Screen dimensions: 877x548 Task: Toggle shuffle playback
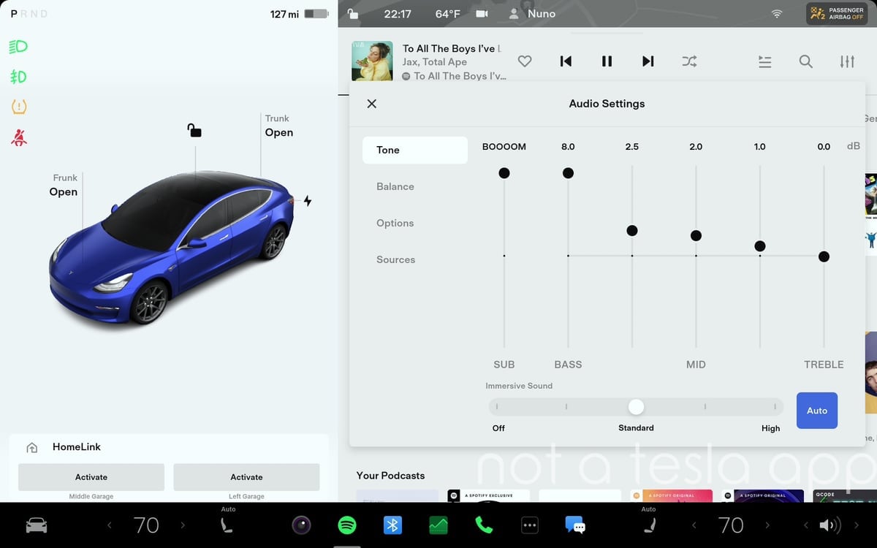click(689, 62)
